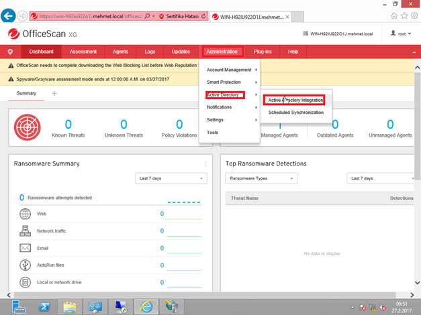This screenshot has height=315, width=421.
Task: Expand the Account Management submenu
Action: tap(232, 70)
